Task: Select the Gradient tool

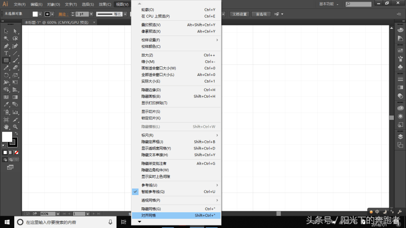Action: (15, 97)
